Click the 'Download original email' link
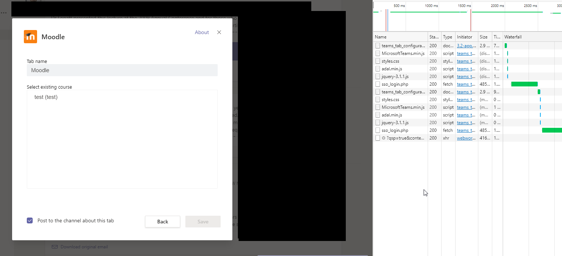Viewport: 562px width, 256px height. [84, 247]
